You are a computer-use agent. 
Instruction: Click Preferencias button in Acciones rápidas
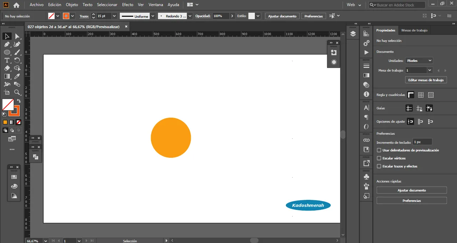(412, 201)
